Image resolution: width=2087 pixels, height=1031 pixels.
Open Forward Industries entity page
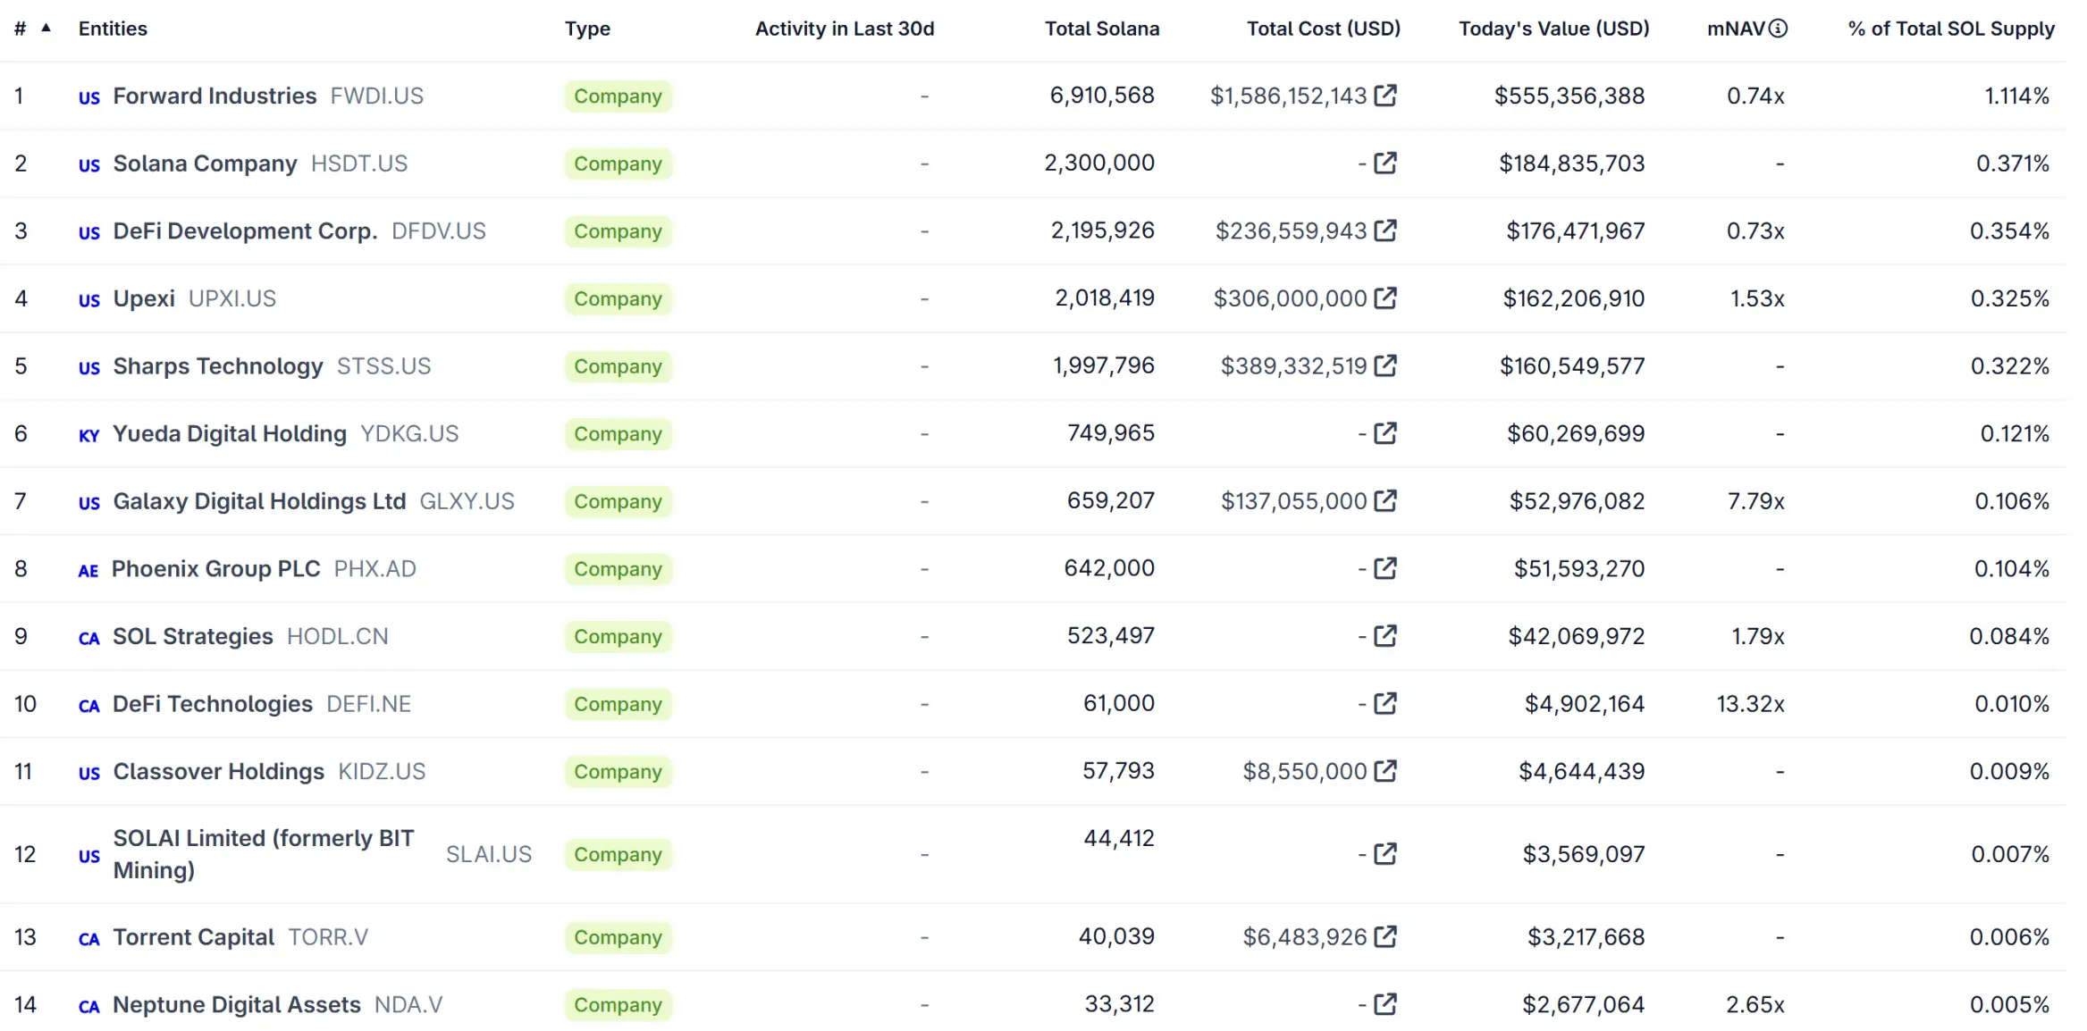[x=215, y=96]
